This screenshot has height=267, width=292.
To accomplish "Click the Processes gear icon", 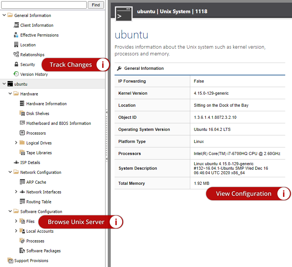I will 22,241.
